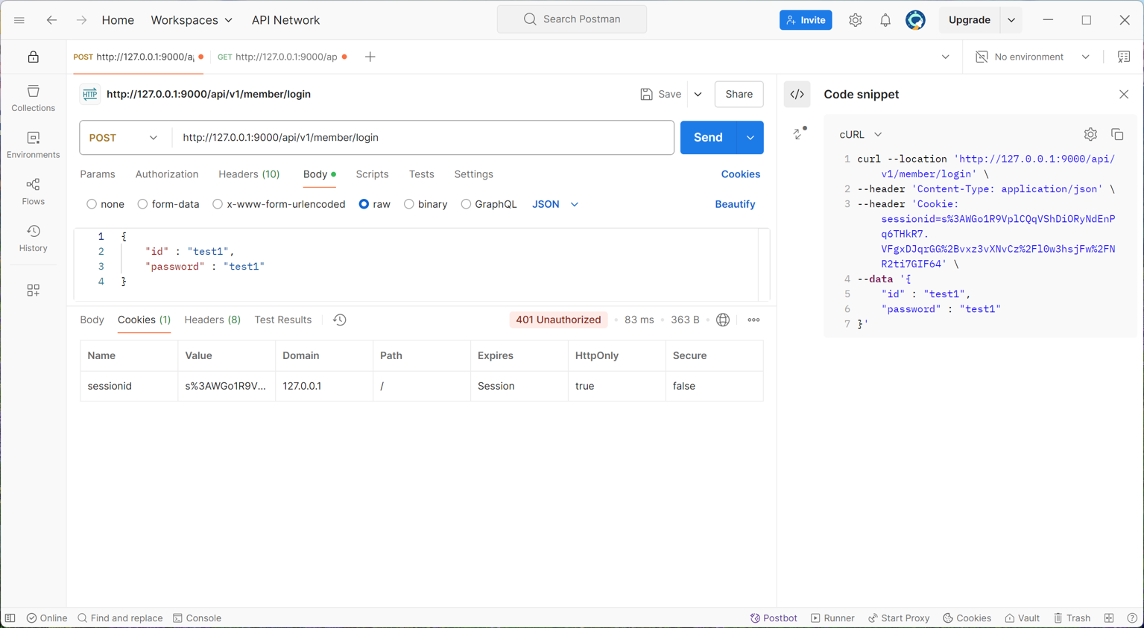Screen dimensions: 1144x628
Task: Click the Invite button
Action: tap(806, 20)
